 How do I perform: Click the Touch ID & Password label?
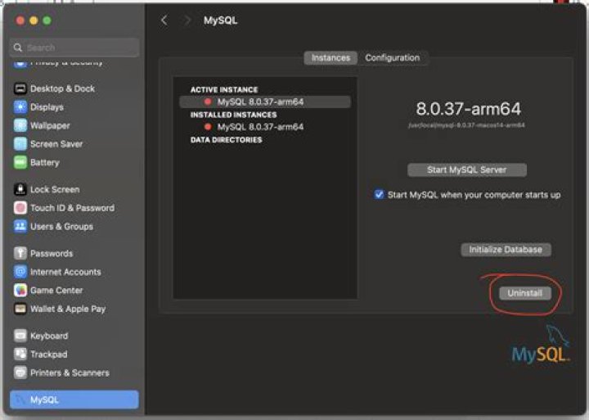[x=73, y=208]
